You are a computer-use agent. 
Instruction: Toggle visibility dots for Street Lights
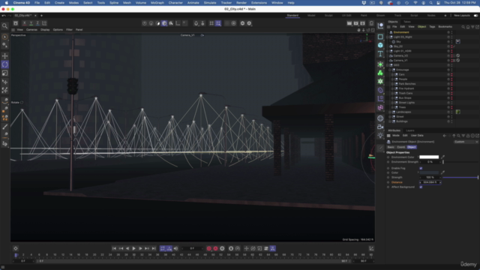451,103
